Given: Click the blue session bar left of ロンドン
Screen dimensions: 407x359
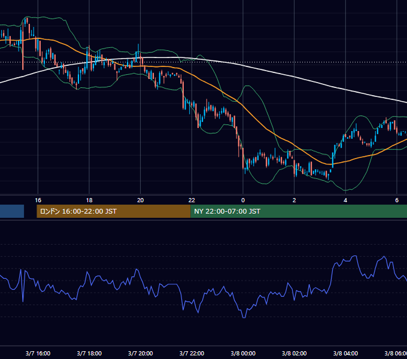Looking at the screenshot, I should [12, 211].
